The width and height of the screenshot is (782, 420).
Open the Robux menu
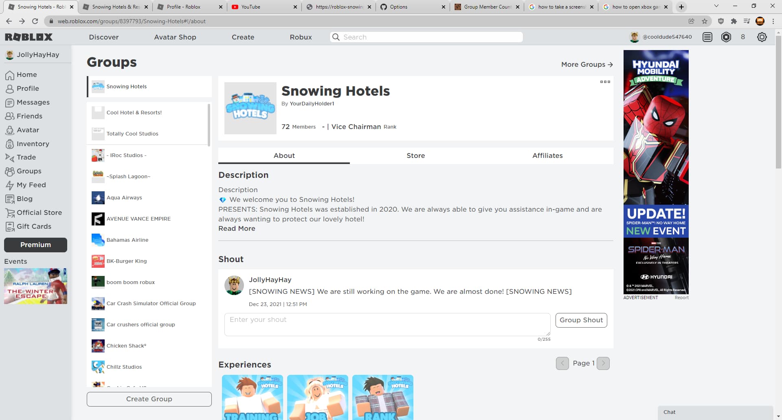[301, 37]
